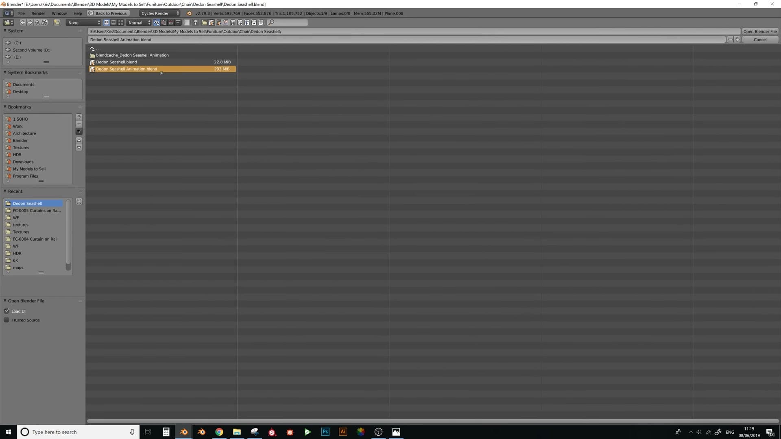Go back to previous folder arrow
Image resolution: width=781 pixels, height=439 pixels.
tap(23, 23)
